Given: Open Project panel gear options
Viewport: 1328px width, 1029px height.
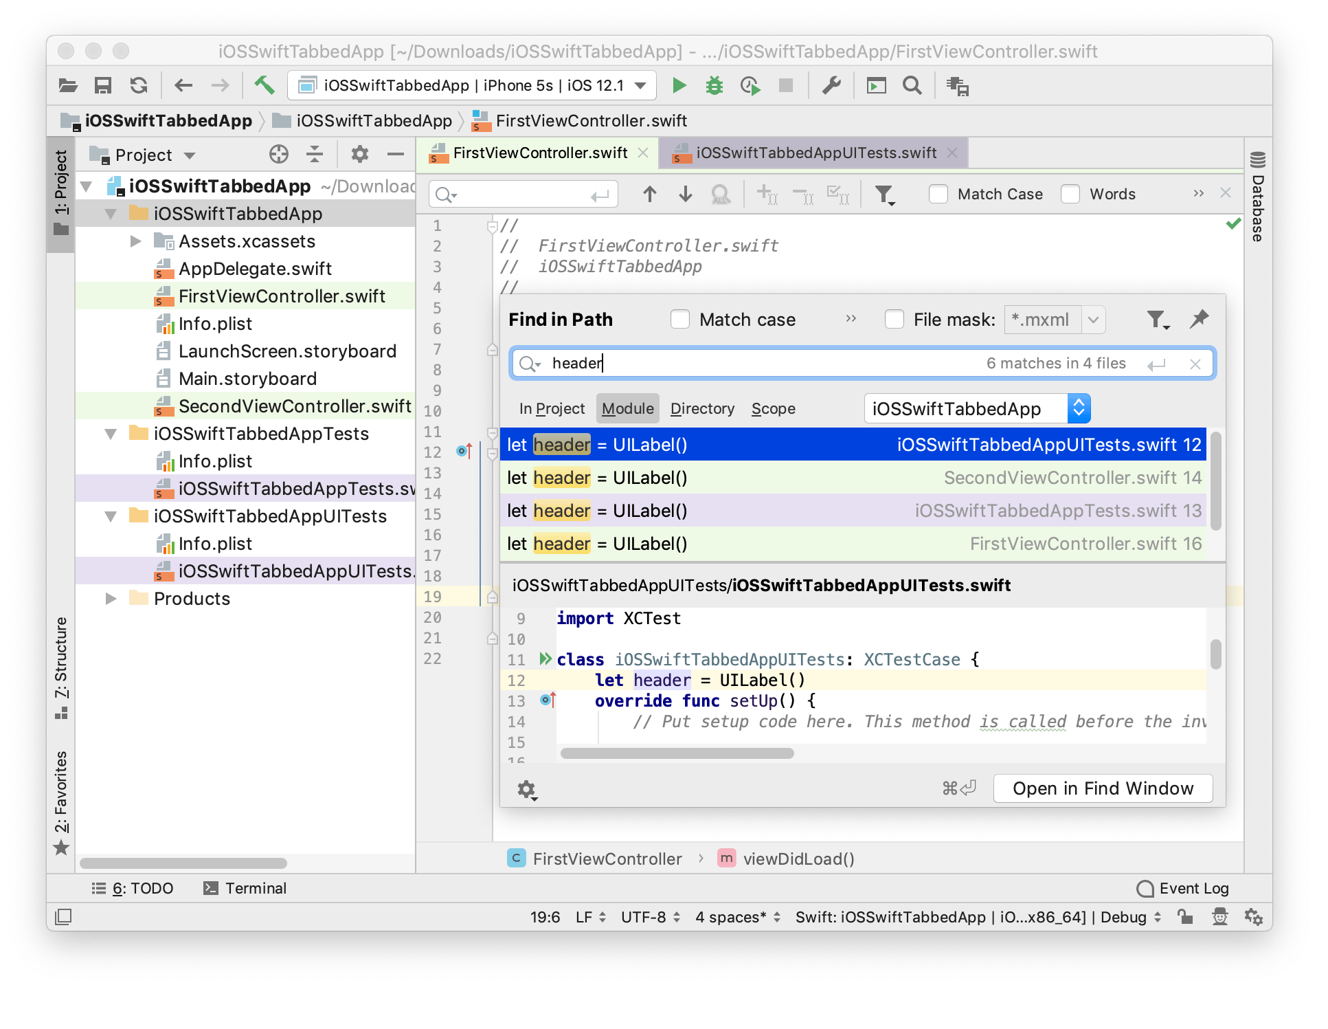Looking at the screenshot, I should tap(359, 154).
